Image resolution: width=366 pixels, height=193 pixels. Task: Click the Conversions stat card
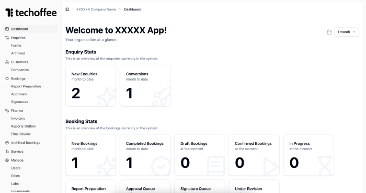pyautogui.click(x=145, y=86)
